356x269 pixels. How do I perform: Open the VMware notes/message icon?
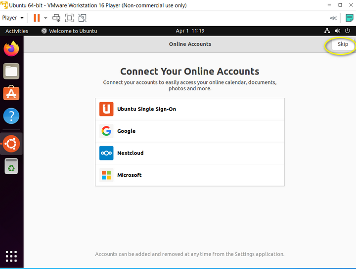(x=349, y=18)
